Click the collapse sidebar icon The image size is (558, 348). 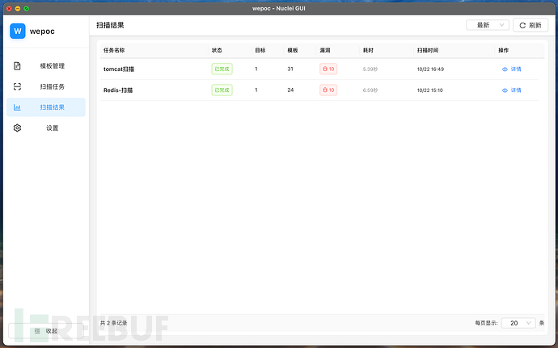[37, 331]
